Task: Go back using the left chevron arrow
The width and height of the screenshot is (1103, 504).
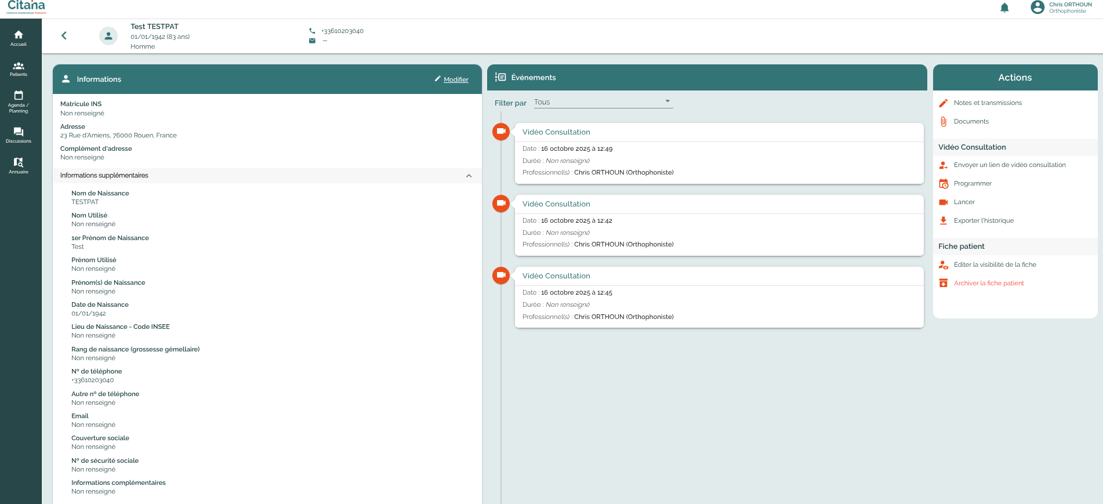Action: [x=64, y=35]
